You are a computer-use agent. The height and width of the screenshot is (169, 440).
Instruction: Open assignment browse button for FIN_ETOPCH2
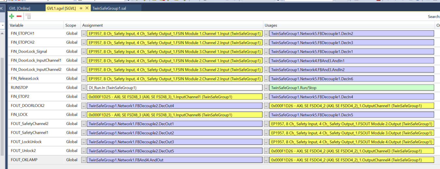(x=84, y=42)
